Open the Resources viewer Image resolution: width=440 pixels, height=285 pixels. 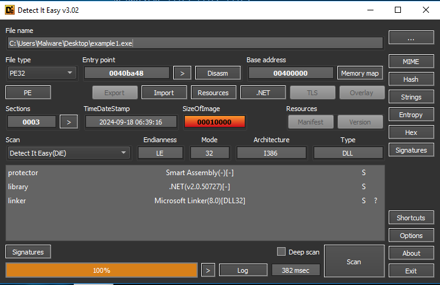coord(214,93)
